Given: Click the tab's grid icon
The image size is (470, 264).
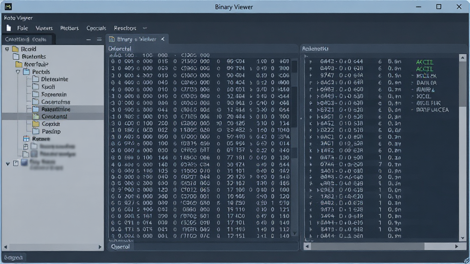Looking at the screenshot, I should (x=112, y=39).
